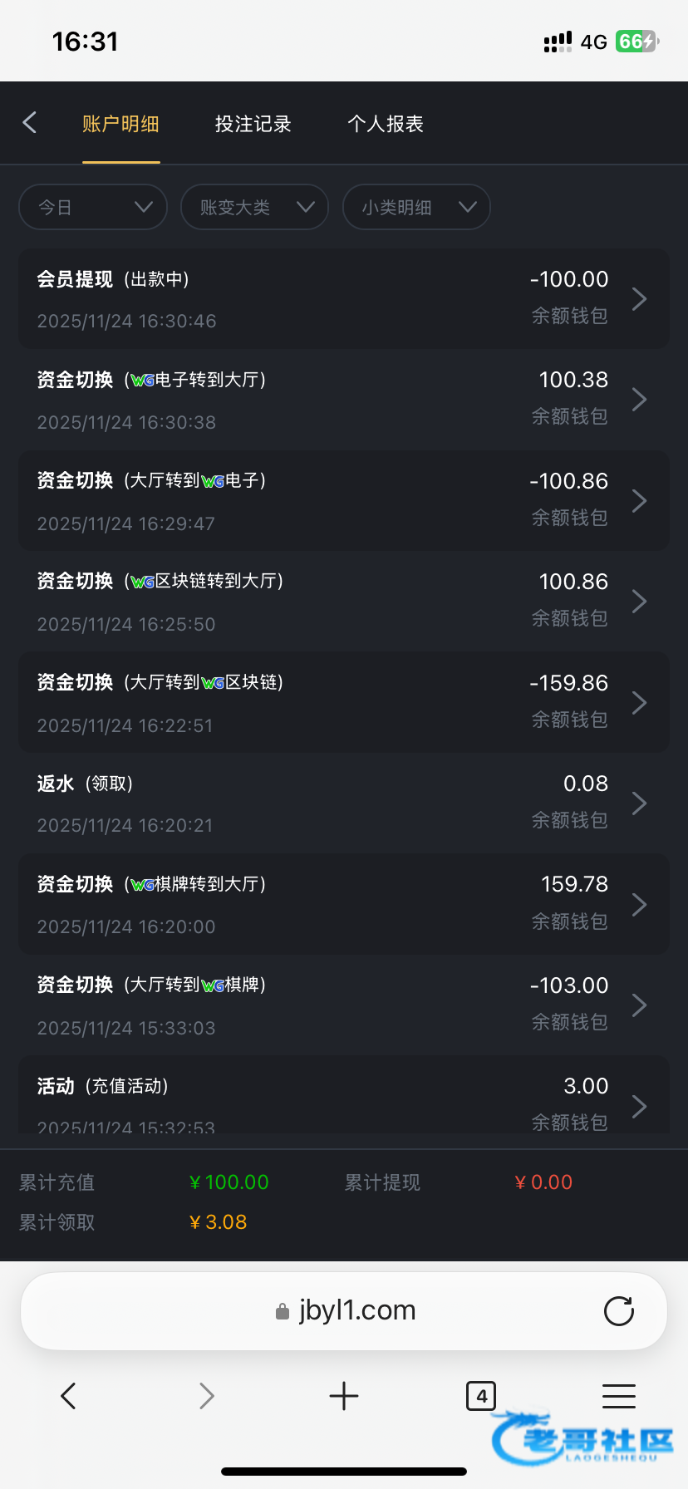The width and height of the screenshot is (688, 1489).
Task: Tap the browser forward arrow
Action: [x=207, y=1396]
